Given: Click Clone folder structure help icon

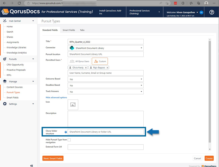Looking at the screenshot, I should 66,132.
